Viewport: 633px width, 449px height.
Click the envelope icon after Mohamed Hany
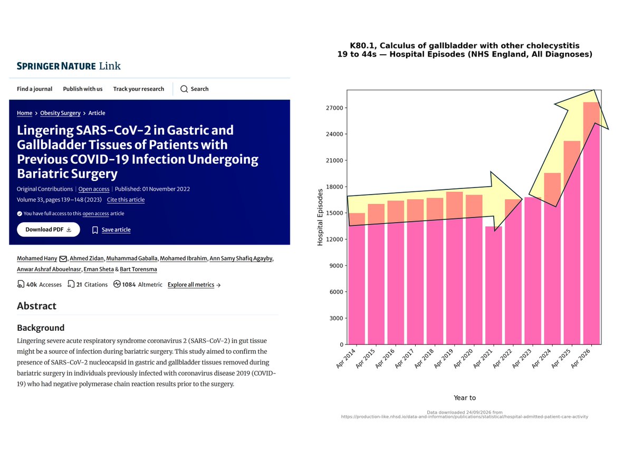click(63, 259)
